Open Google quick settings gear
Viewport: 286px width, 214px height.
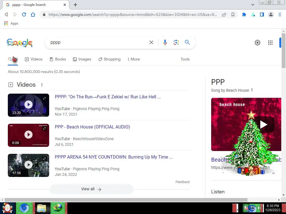pos(257,43)
